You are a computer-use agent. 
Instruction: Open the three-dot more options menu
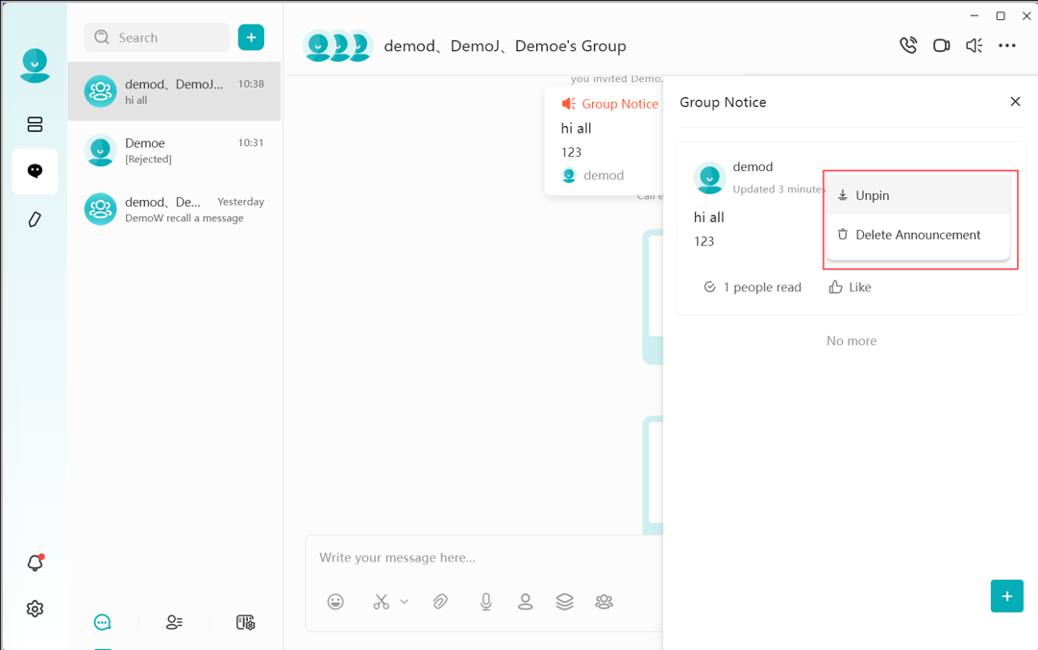click(x=1007, y=46)
